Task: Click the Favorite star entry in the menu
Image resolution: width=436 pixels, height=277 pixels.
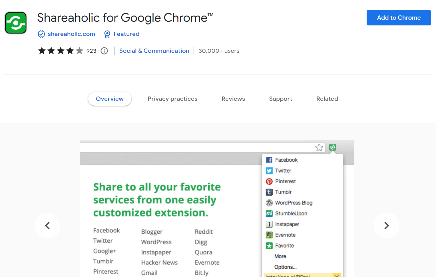Action: [269, 246]
